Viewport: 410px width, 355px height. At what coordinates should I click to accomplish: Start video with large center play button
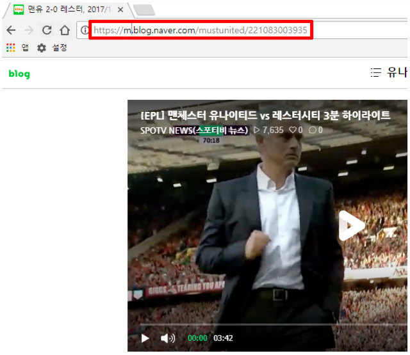tap(350, 226)
